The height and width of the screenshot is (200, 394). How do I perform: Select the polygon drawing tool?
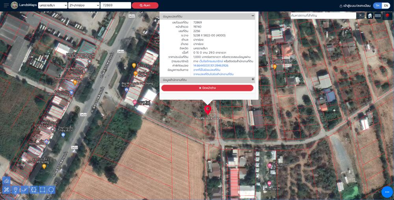click(x=33, y=190)
